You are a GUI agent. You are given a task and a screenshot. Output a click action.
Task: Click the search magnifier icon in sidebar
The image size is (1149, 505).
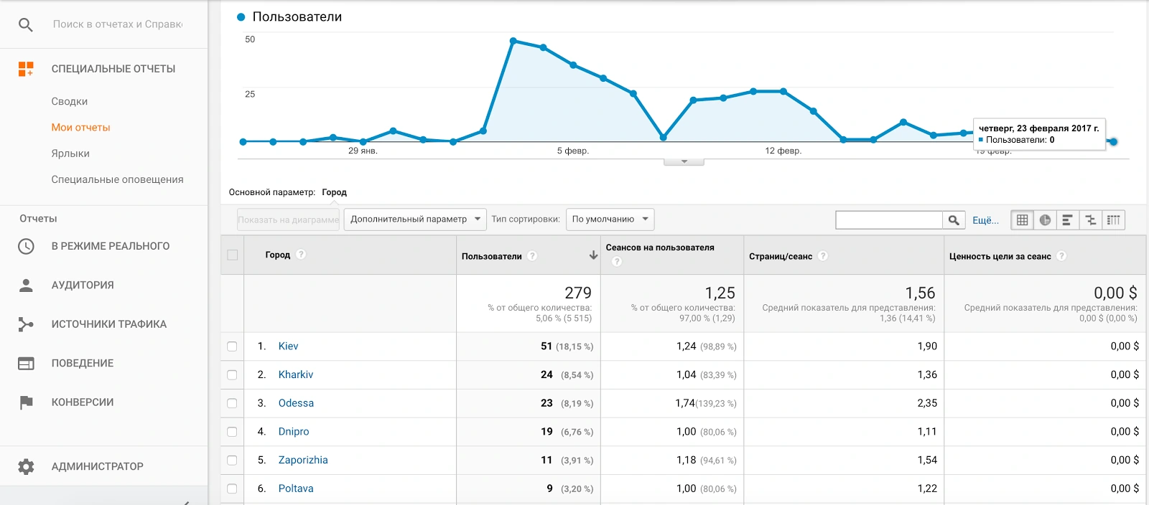click(x=26, y=24)
